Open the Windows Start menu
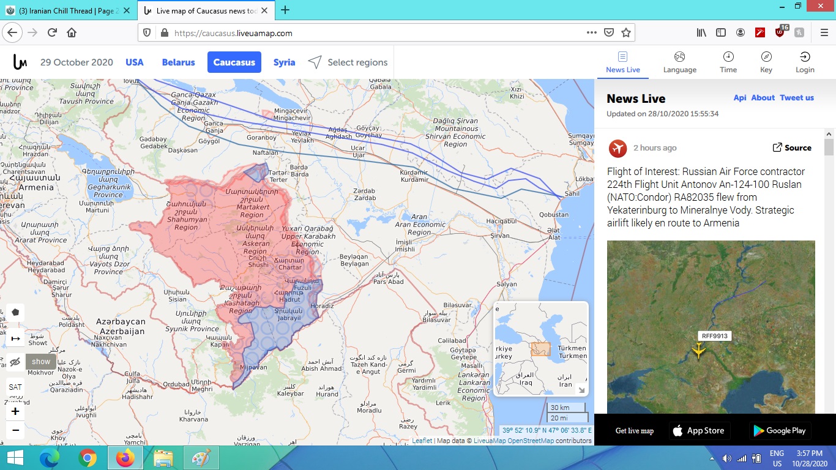This screenshot has height=470, width=836. (15, 458)
